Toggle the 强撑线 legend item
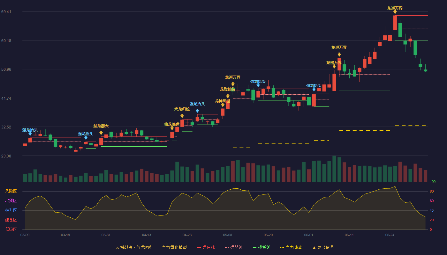Viewport: 447px width, 255px height. (261, 247)
